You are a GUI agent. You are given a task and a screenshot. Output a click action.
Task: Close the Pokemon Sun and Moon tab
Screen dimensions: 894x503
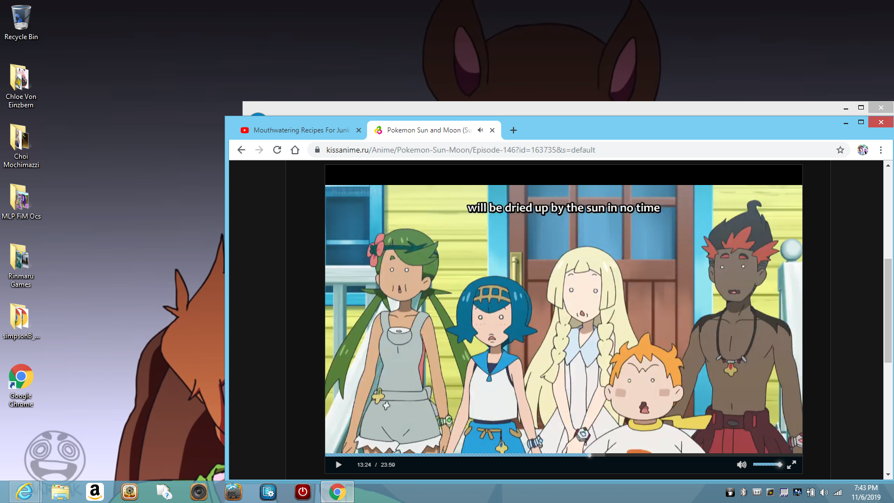(492, 130)
